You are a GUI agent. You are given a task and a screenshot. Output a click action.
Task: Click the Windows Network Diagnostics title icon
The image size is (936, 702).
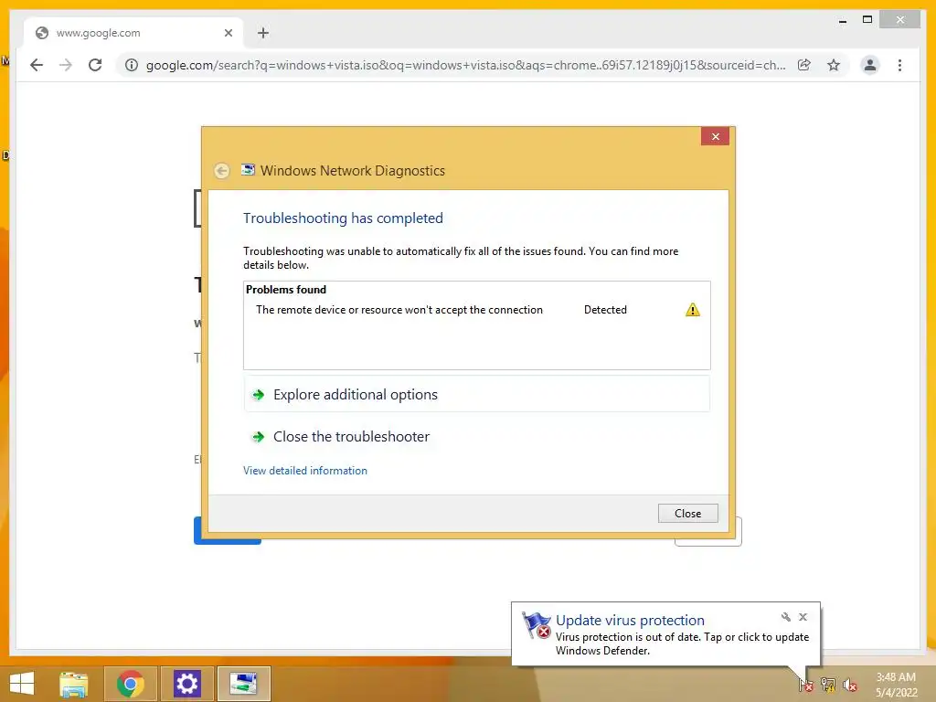tap(248, 170)
